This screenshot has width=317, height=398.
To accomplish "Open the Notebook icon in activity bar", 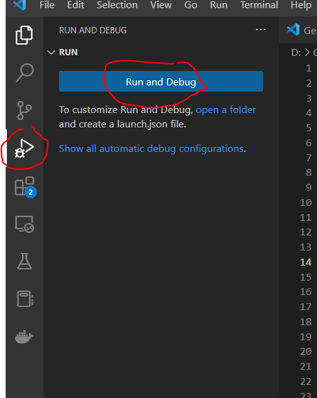I will tap(25, 299).
